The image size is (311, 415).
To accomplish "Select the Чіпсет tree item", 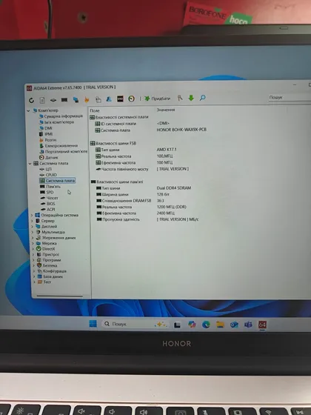I will click(49, 198).
